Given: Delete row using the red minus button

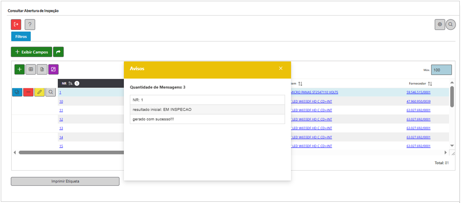Looking at the screenshot, I should click(x=28, y=92).
